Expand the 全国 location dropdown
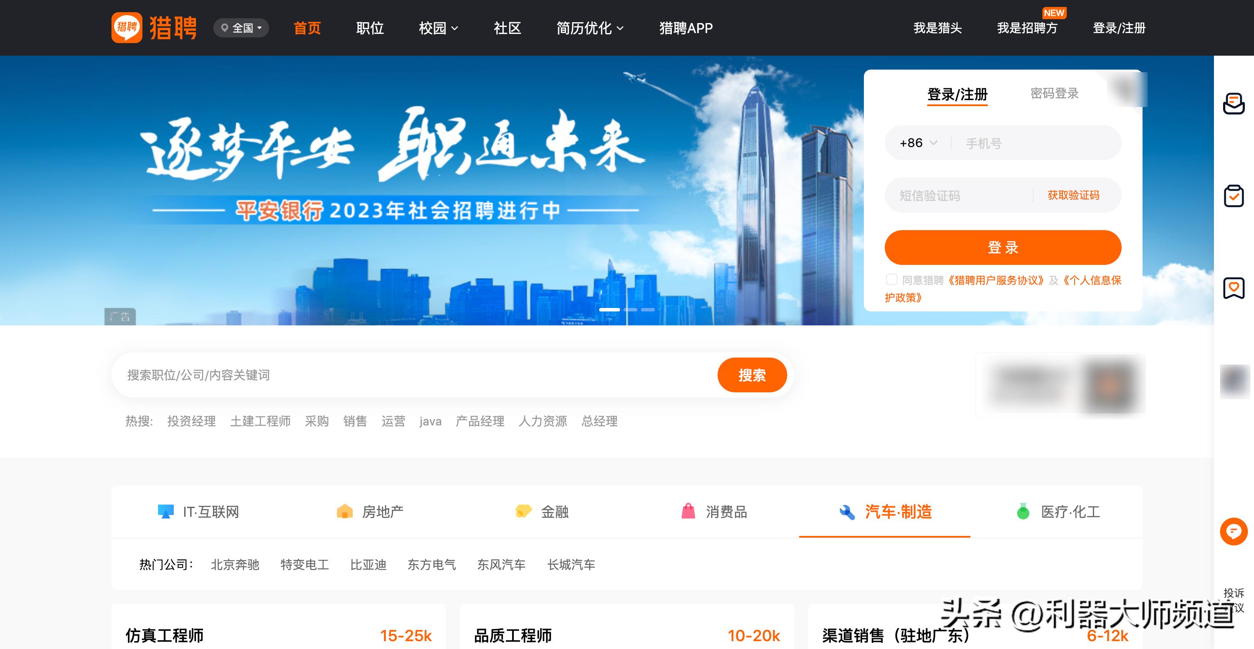Viewport: 1254px width, 649px height. (x=242, y=28)
